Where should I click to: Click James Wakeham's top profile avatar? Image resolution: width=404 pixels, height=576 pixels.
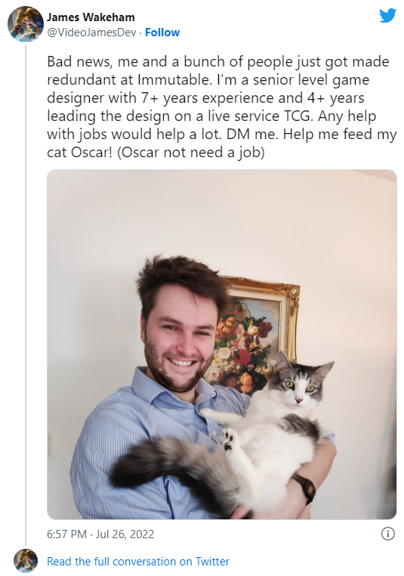(26, 24)
